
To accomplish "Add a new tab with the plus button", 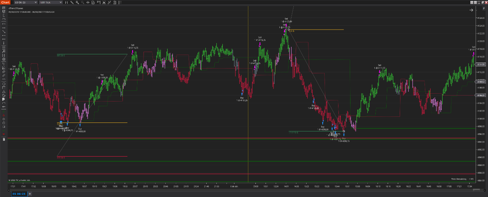I will [x=30, y=194].
